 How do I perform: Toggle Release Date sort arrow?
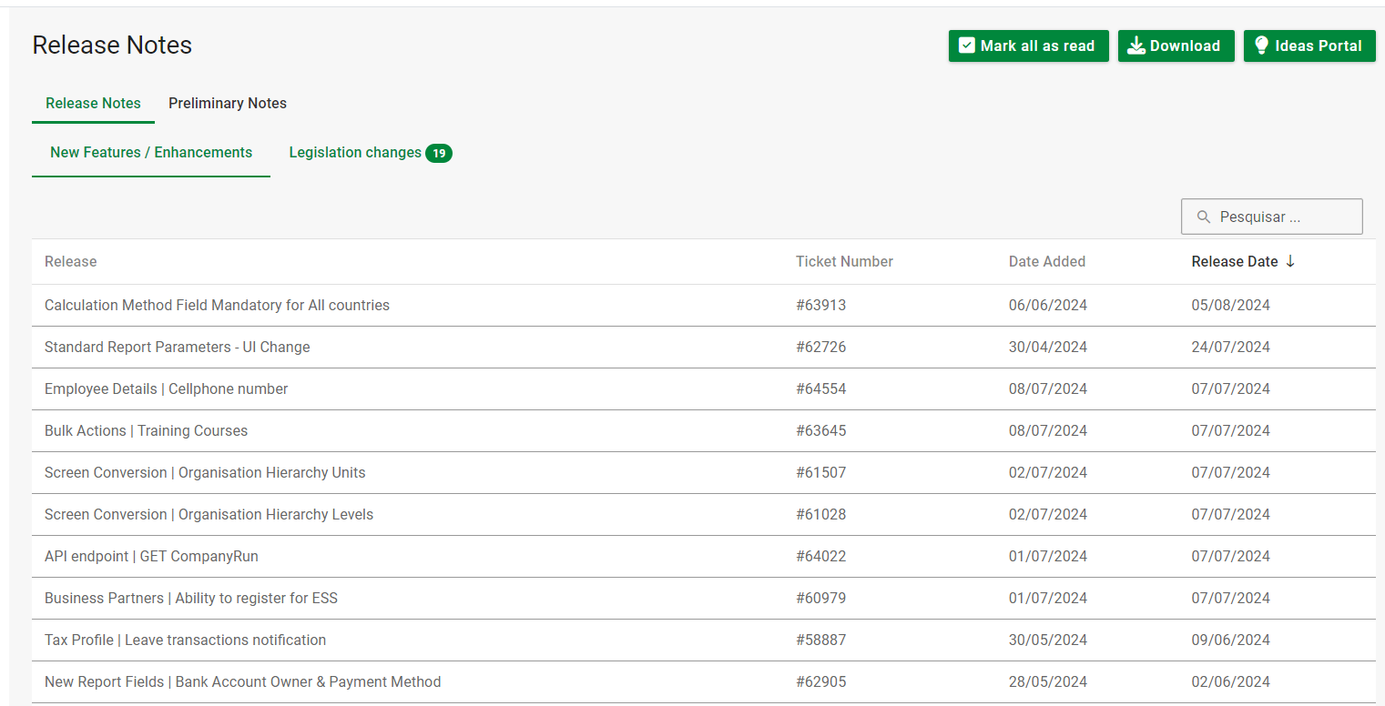[x=1290, y=261]
